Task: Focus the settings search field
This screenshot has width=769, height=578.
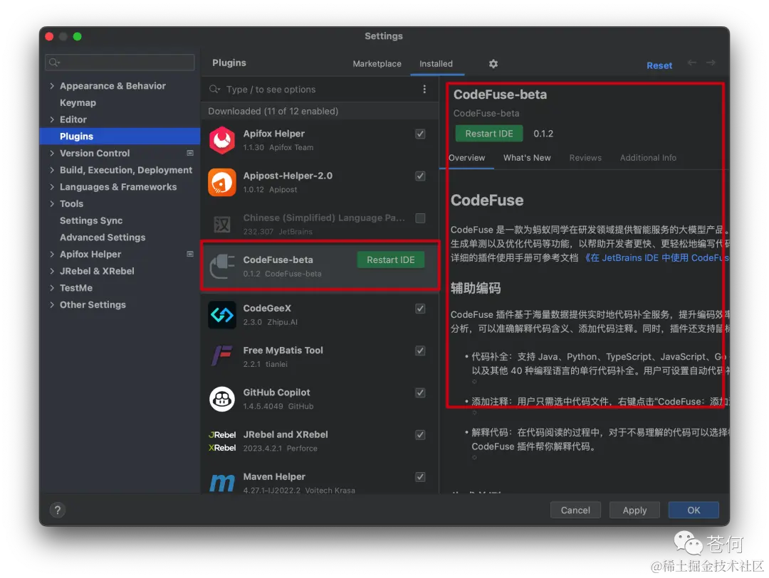Action: point(120,63)
